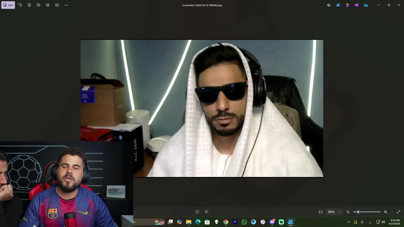Switch input language tray indicator
The height and width of the screenshot is (227, 404).
pyautogui.click(x=370, y=222)
